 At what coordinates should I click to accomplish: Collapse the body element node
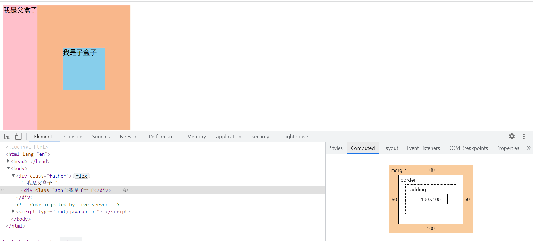point(8,168)
